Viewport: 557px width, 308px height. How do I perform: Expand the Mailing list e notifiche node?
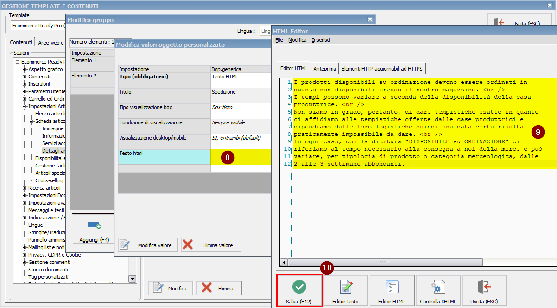24,247
